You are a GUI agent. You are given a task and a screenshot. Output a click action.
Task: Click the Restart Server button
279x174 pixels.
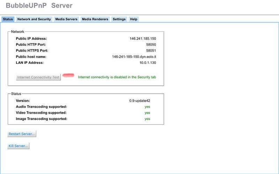22,134
